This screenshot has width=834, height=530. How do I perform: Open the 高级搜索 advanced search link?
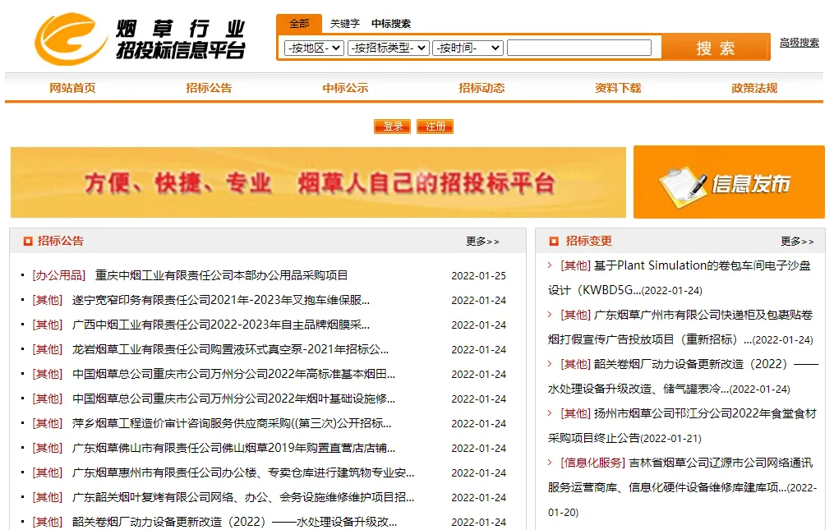tap(799, 43)
